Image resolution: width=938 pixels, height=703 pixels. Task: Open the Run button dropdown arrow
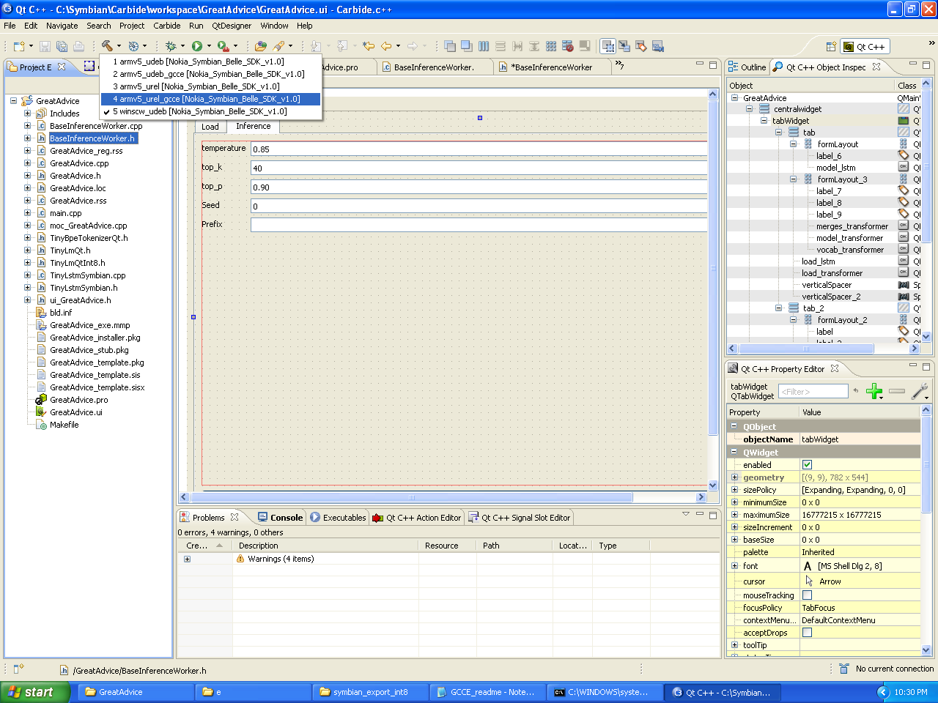click(x=209, y=46)
